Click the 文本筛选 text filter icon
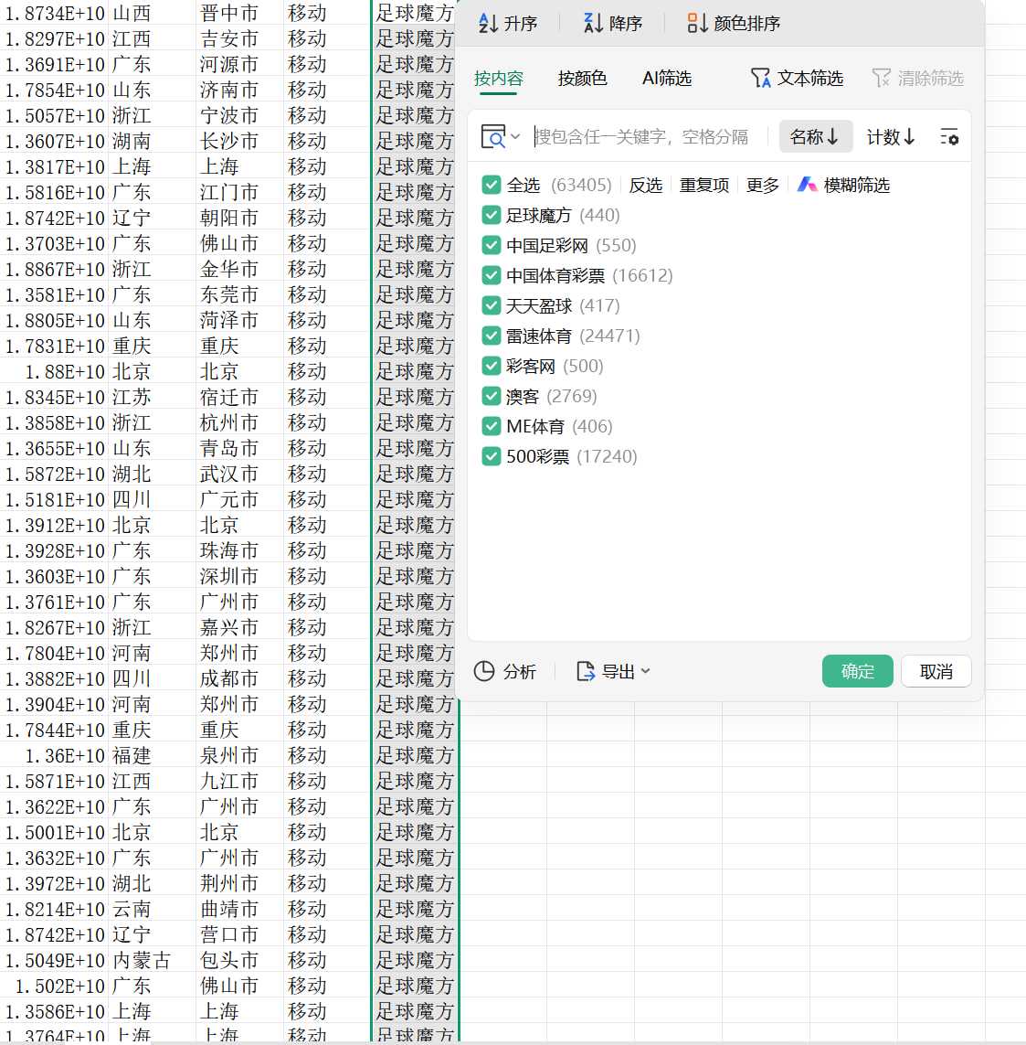The height and width of the screenshot is (1045, 1026). tap(760, 78)
